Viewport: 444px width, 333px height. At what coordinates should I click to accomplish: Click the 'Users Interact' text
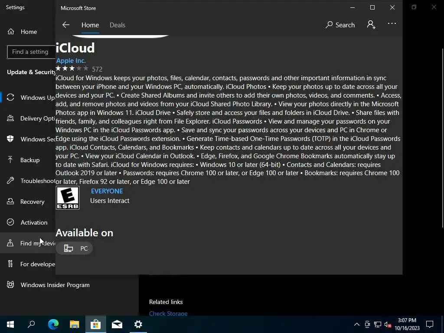(110, 200)
